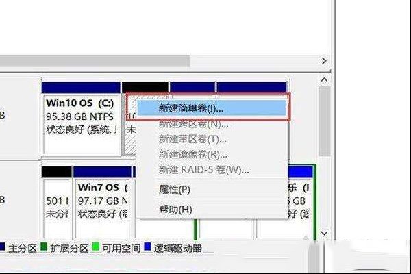
Task: Open 帮助(H) from context menu
Action: 212,209
